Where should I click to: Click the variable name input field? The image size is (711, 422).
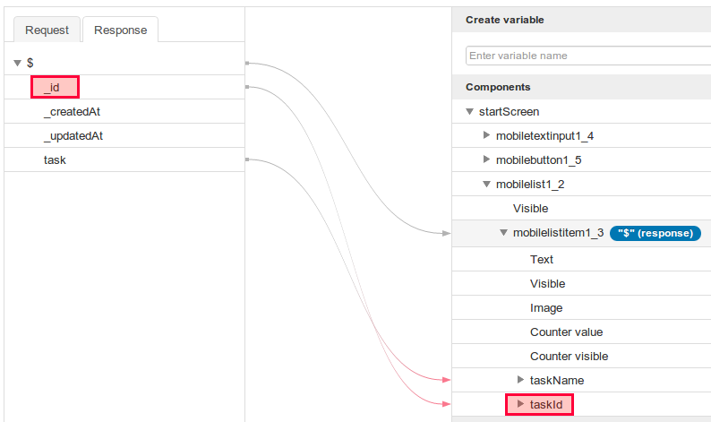587,56
